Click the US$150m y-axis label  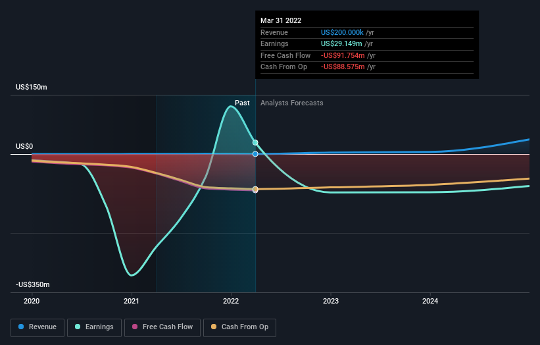[x=32, y=87]
